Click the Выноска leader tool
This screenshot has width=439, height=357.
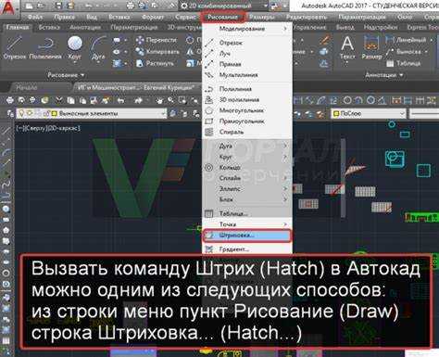(x=404, y=52)
